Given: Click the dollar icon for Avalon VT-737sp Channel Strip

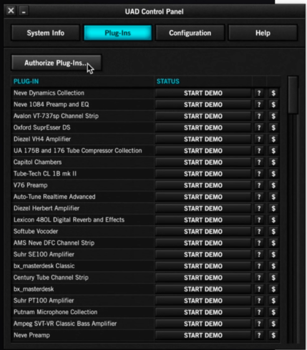Looking at the screenshot, I should (x=273, y=116).
